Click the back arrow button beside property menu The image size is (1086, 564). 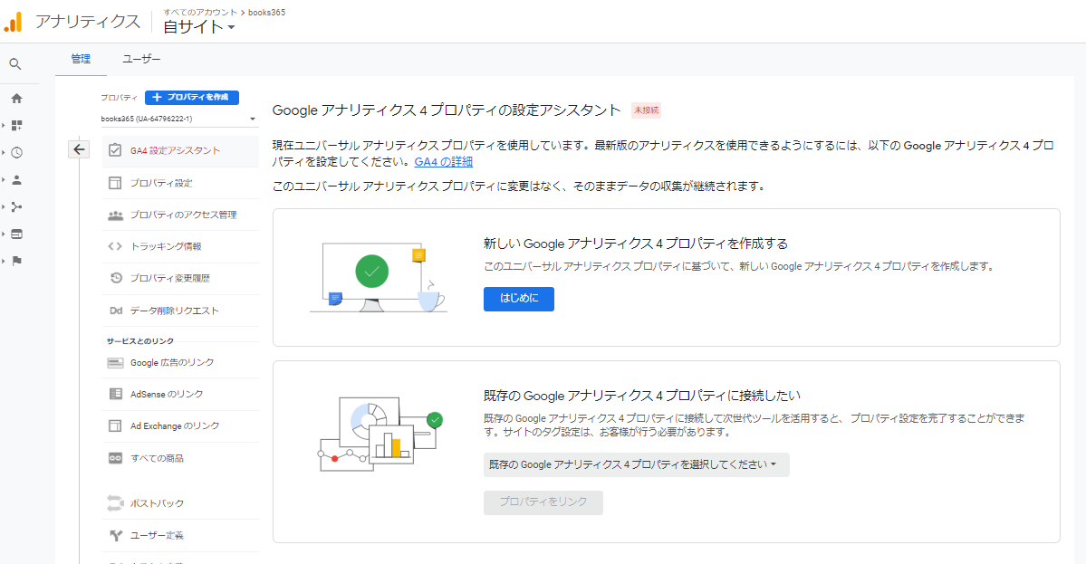coord(80,150)
